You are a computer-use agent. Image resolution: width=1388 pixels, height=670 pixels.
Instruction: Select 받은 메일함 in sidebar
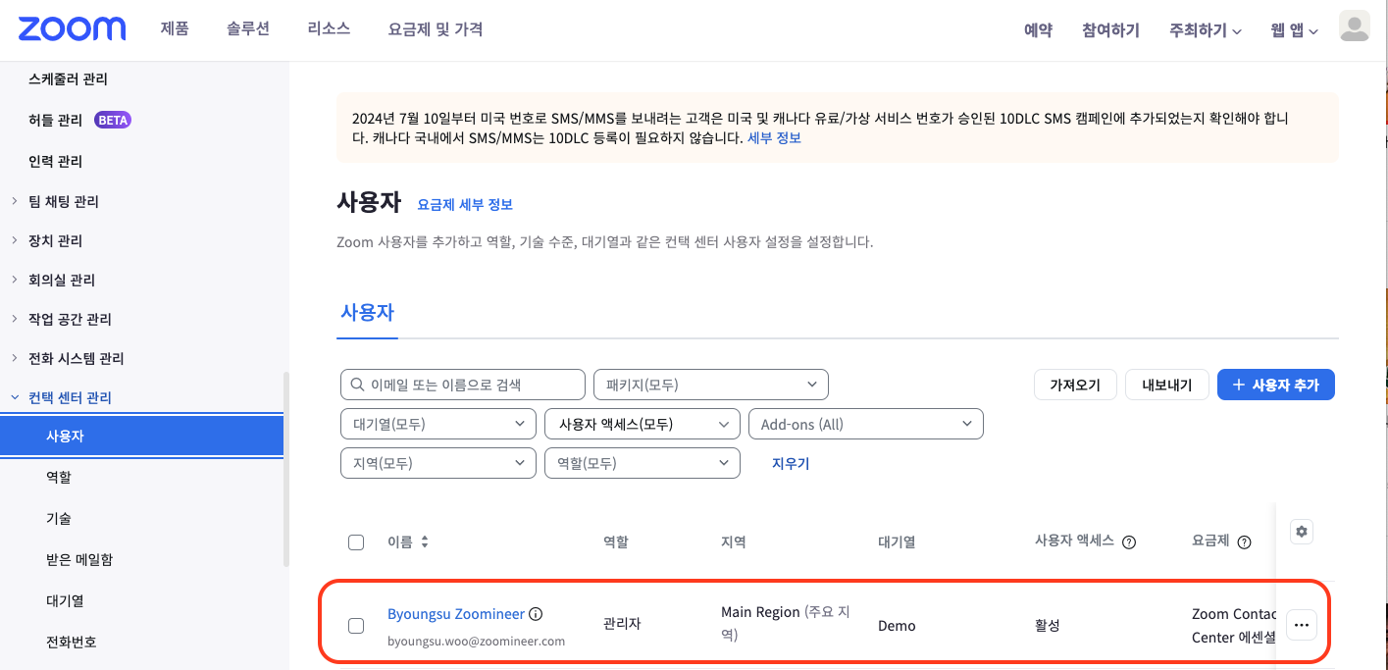pyautogui.click(x=79, y=559)
